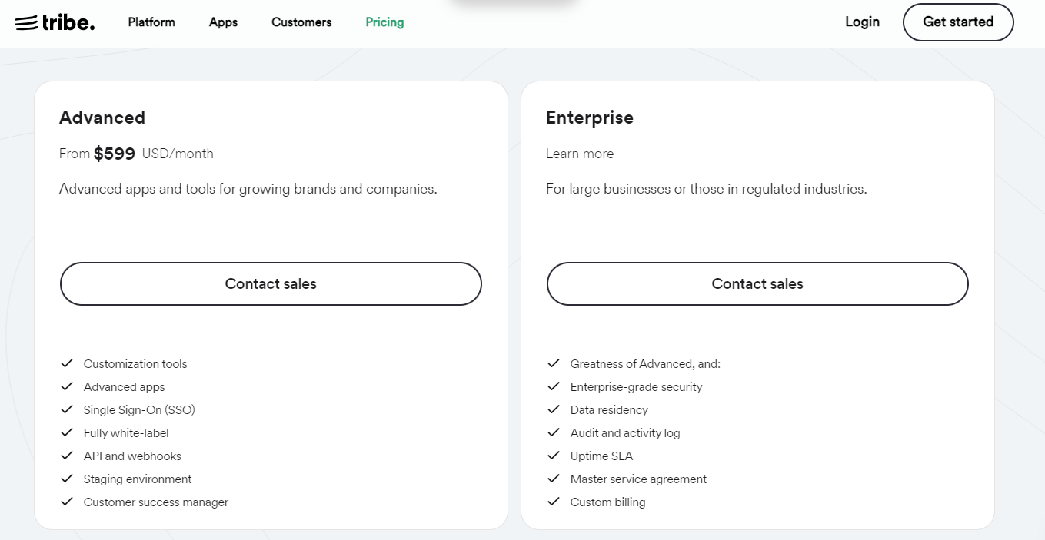Screen dimensions: 1045x540
Task: Go to the Customers page
Action: [301, 22]
